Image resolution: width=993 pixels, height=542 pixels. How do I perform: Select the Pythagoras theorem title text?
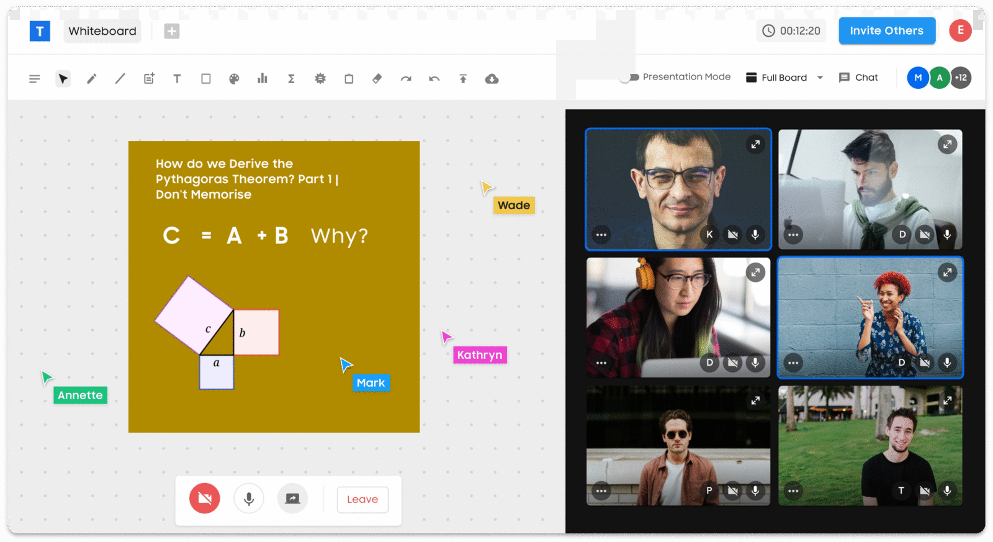[x=247, y=179]
